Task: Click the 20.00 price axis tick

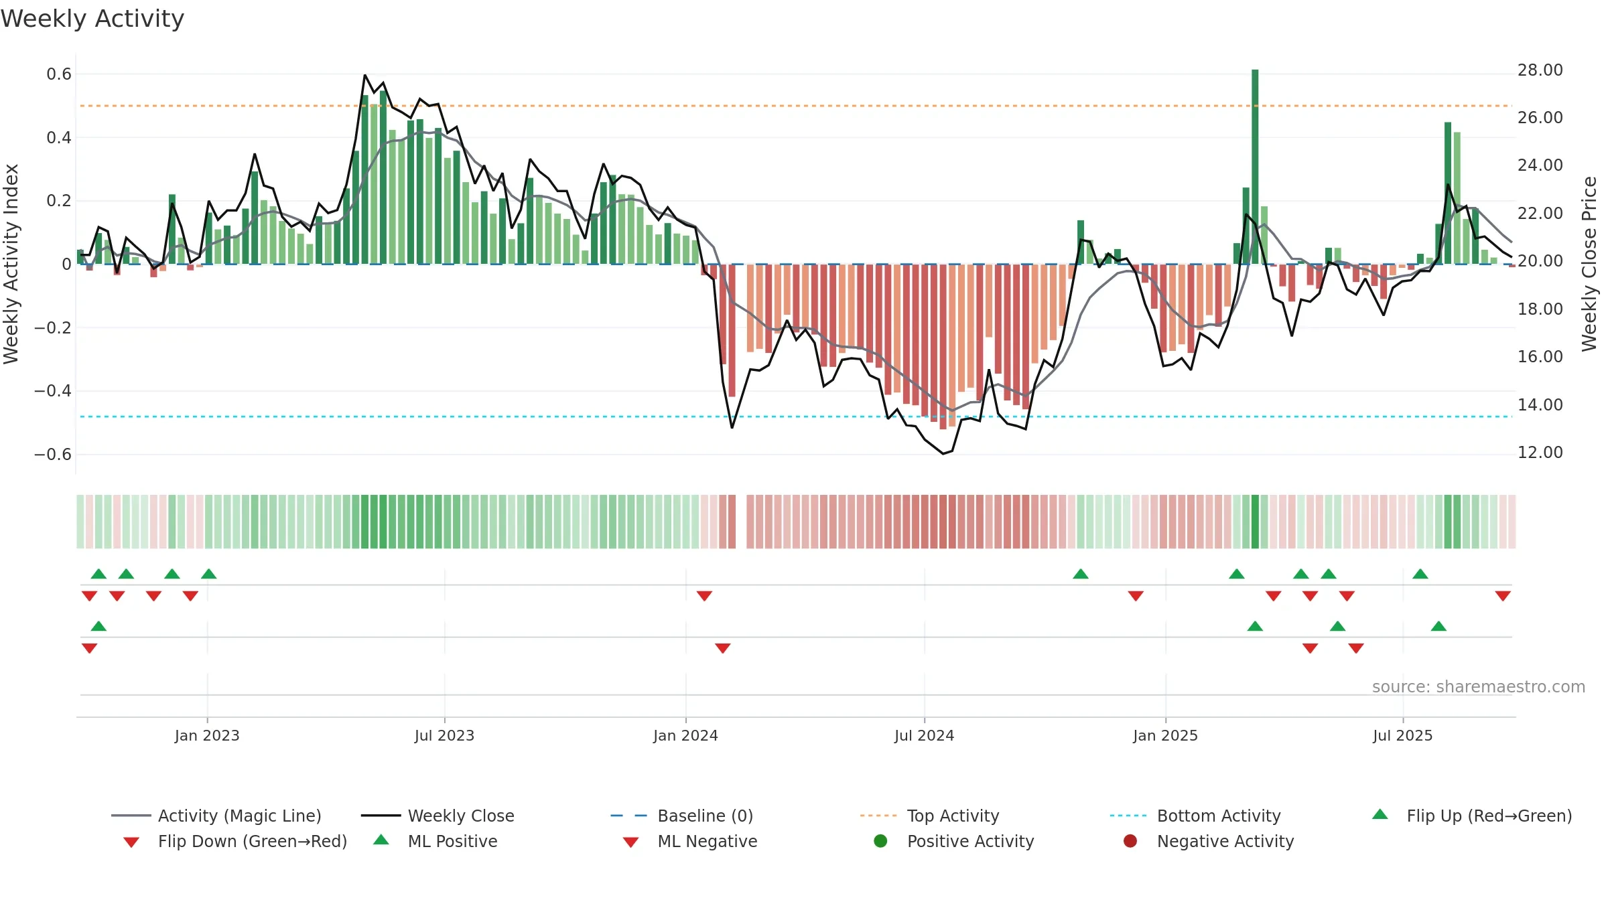Action: pyautogui.click(x=1540, y=261)
